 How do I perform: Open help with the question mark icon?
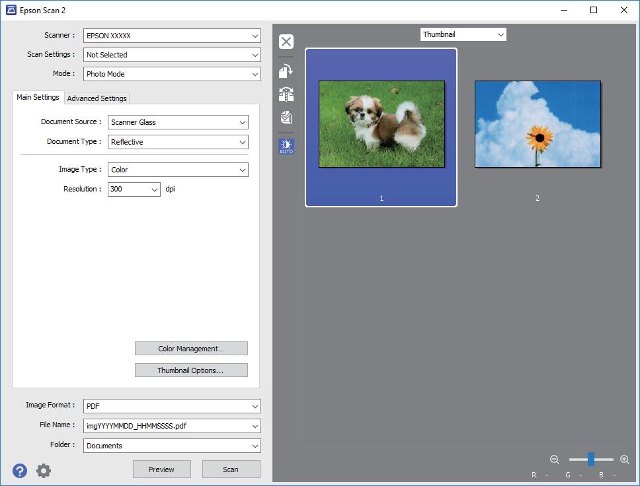coord(20,471)
